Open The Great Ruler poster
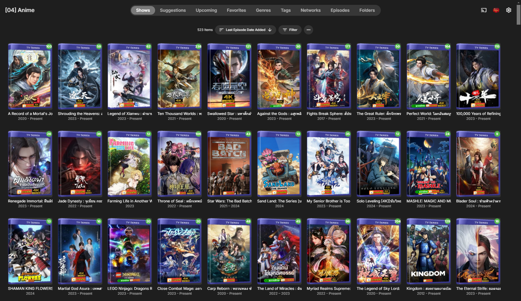This screenshot has width=521, height=301. (379, 76)
